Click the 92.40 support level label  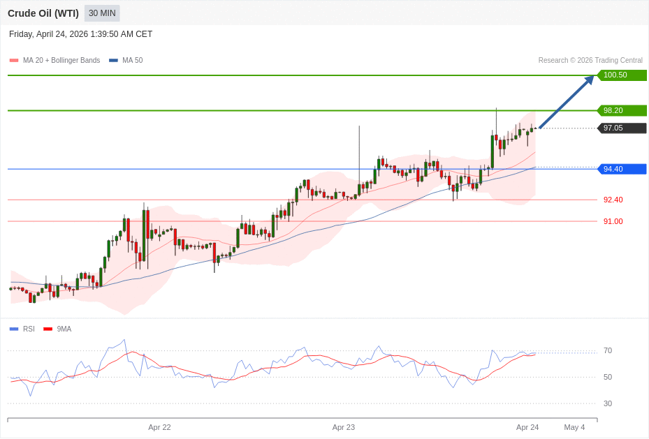pos(612,200)
